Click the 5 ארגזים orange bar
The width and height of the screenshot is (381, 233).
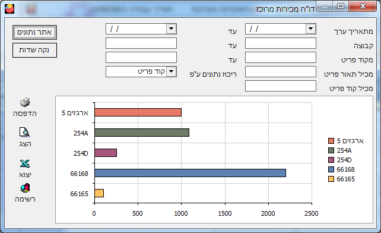(x=138, y=112)
